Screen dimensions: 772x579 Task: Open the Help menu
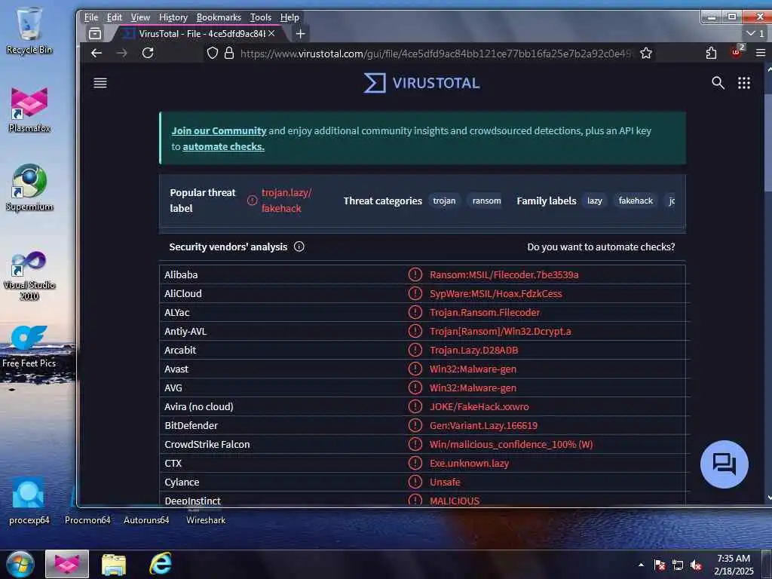[x=289, y=17]
